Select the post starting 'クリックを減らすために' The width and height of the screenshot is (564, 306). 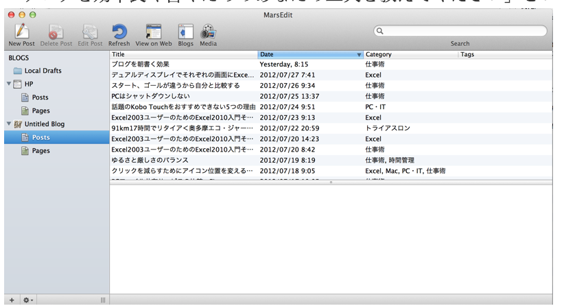pos(182,171)
